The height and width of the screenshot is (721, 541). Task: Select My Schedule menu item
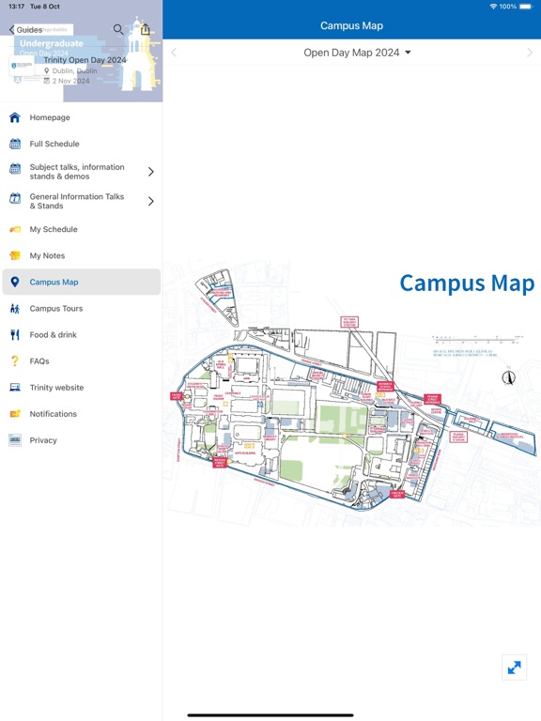81,229
